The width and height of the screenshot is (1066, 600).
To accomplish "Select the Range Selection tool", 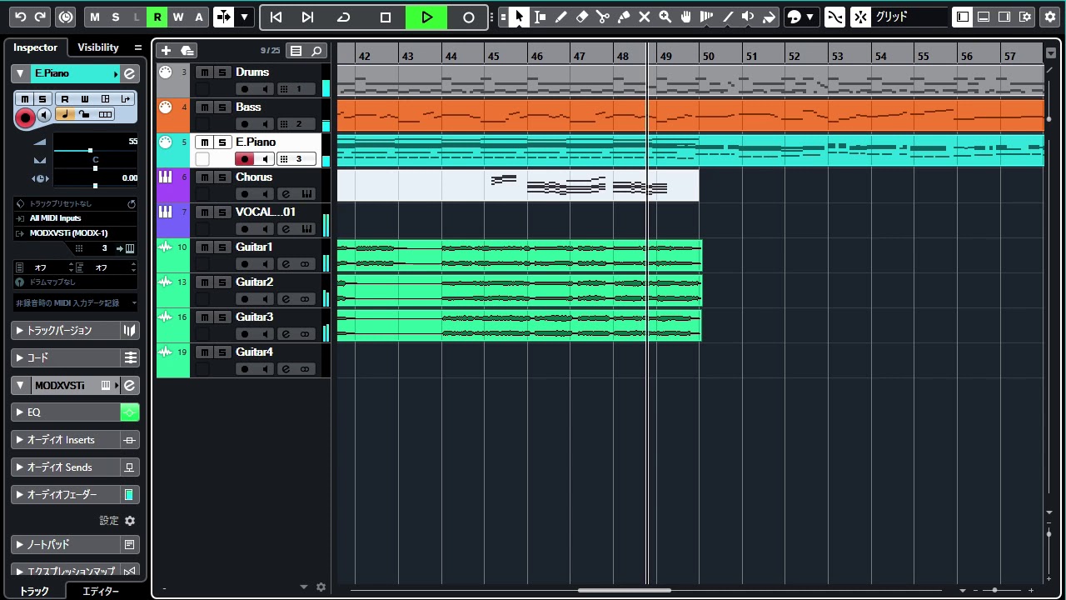I will pos(540,17).
